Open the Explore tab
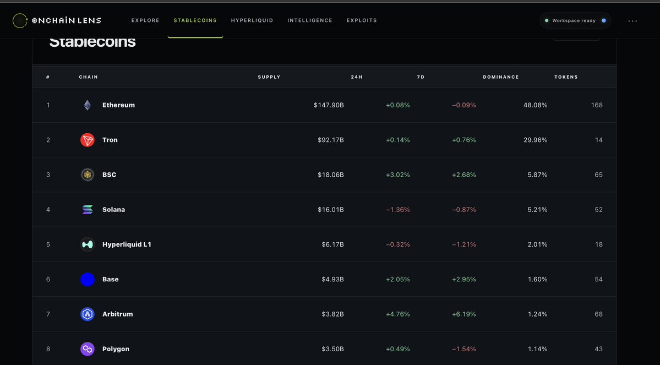Viewport: 660px width, 365px height. click(x=145, y=20)
